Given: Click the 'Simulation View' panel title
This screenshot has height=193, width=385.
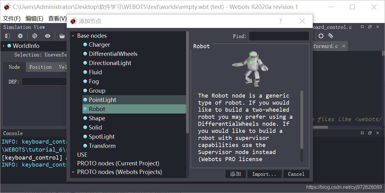Looking at the screenshot, I should (x=24, y=27).
